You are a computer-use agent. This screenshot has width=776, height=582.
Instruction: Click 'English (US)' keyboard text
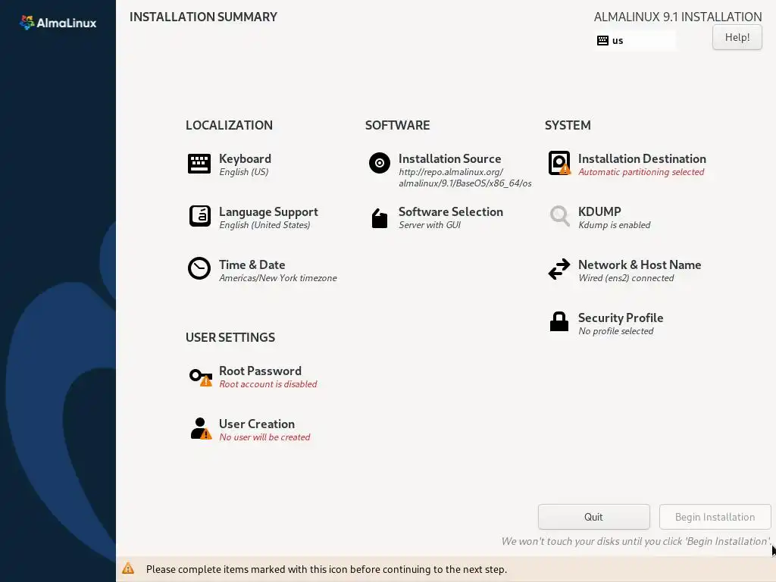[x=243, y=172]
